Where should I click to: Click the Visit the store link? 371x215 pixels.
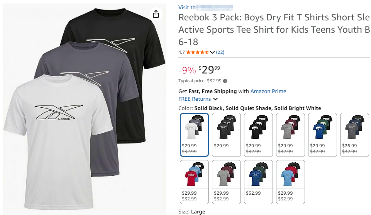click(x=205, y=8)
